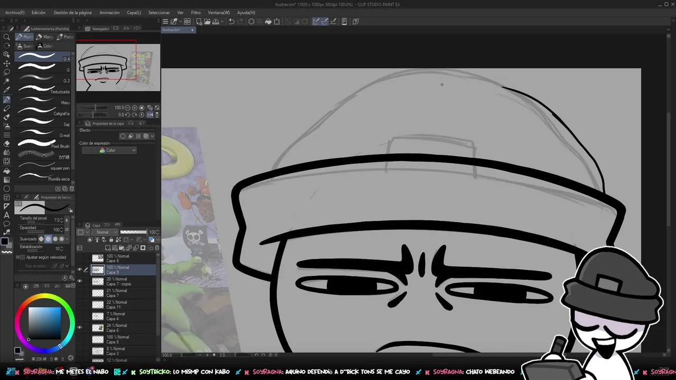Show hidden layer Capa 8 visibility box
The width and height of the screenshot is (676, 380).
pos(80,258)
